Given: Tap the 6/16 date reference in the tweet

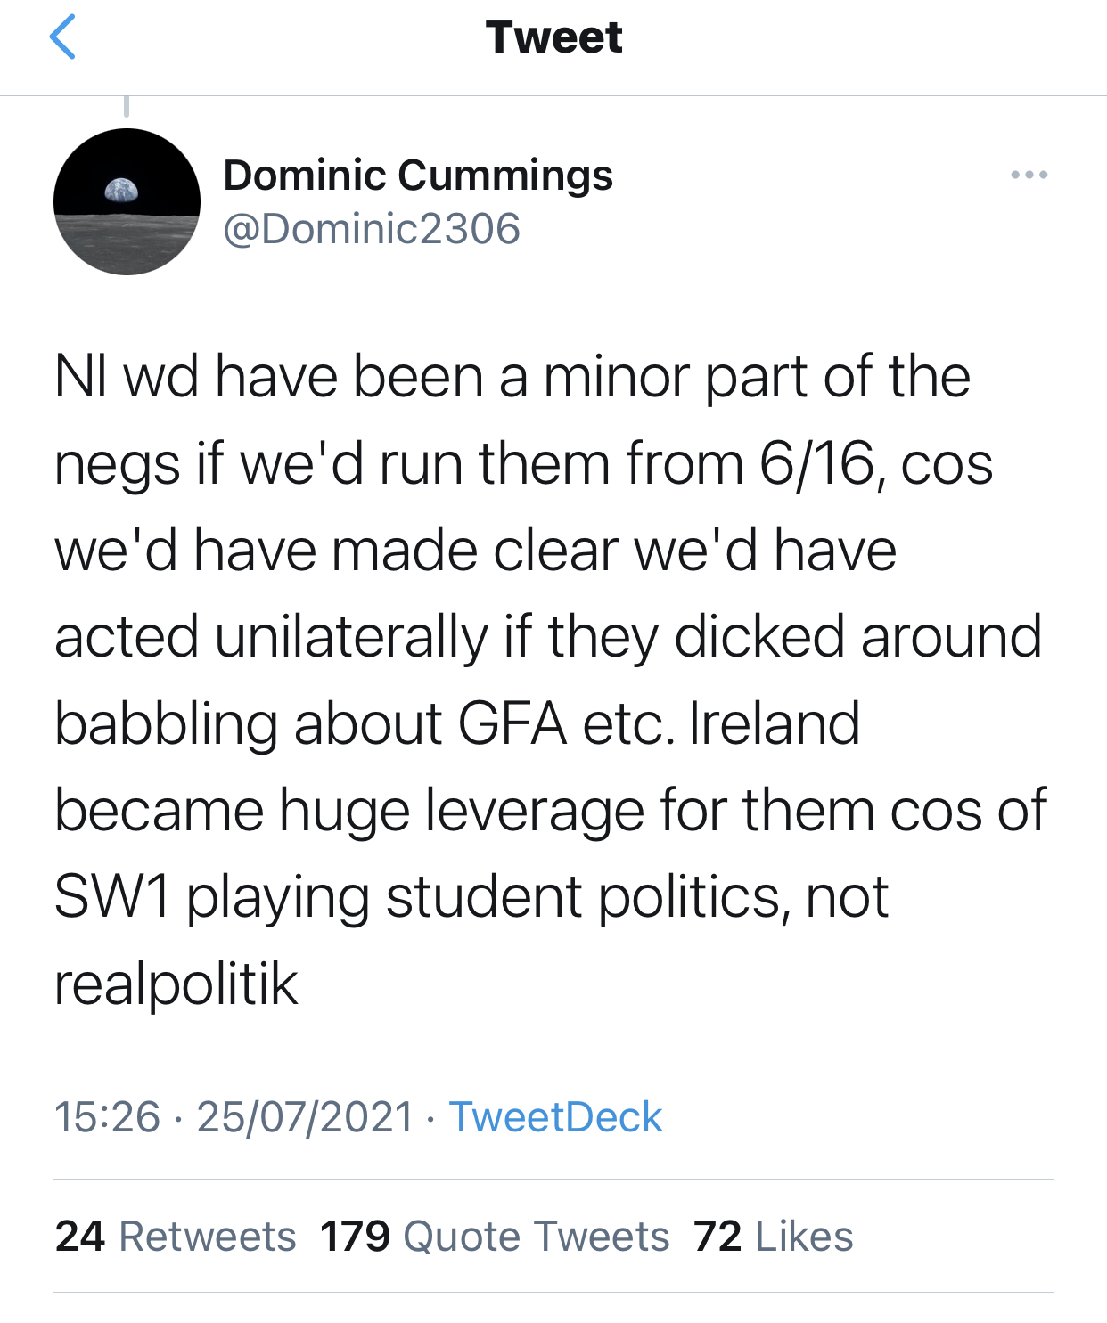Looking at the screenshot, I should pos(817,464).
